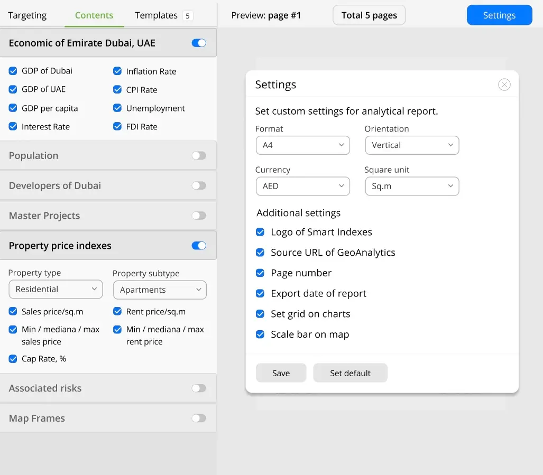The width and height of the screenshot is (543, 475).
Task: Open Property subtype Apartments dropdown
Action: pyautogui.click(x=160, y=290)
